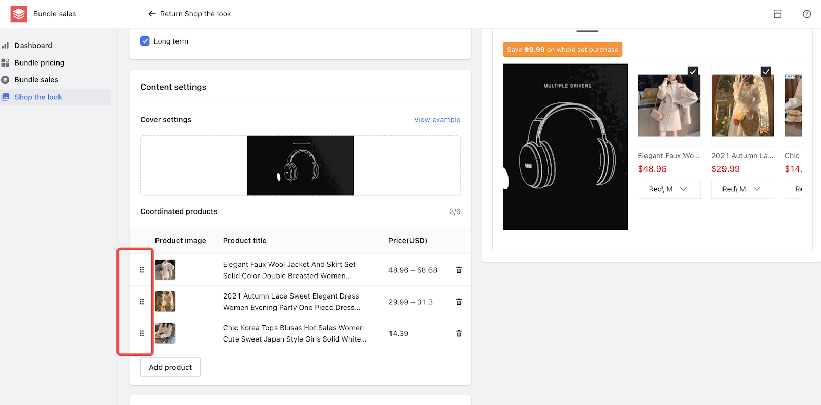The width and height of the screenshot is (821, 405).
Task: Toggle the checkbox on 2021 Autumn Lace preview
Action: [766, 71]
